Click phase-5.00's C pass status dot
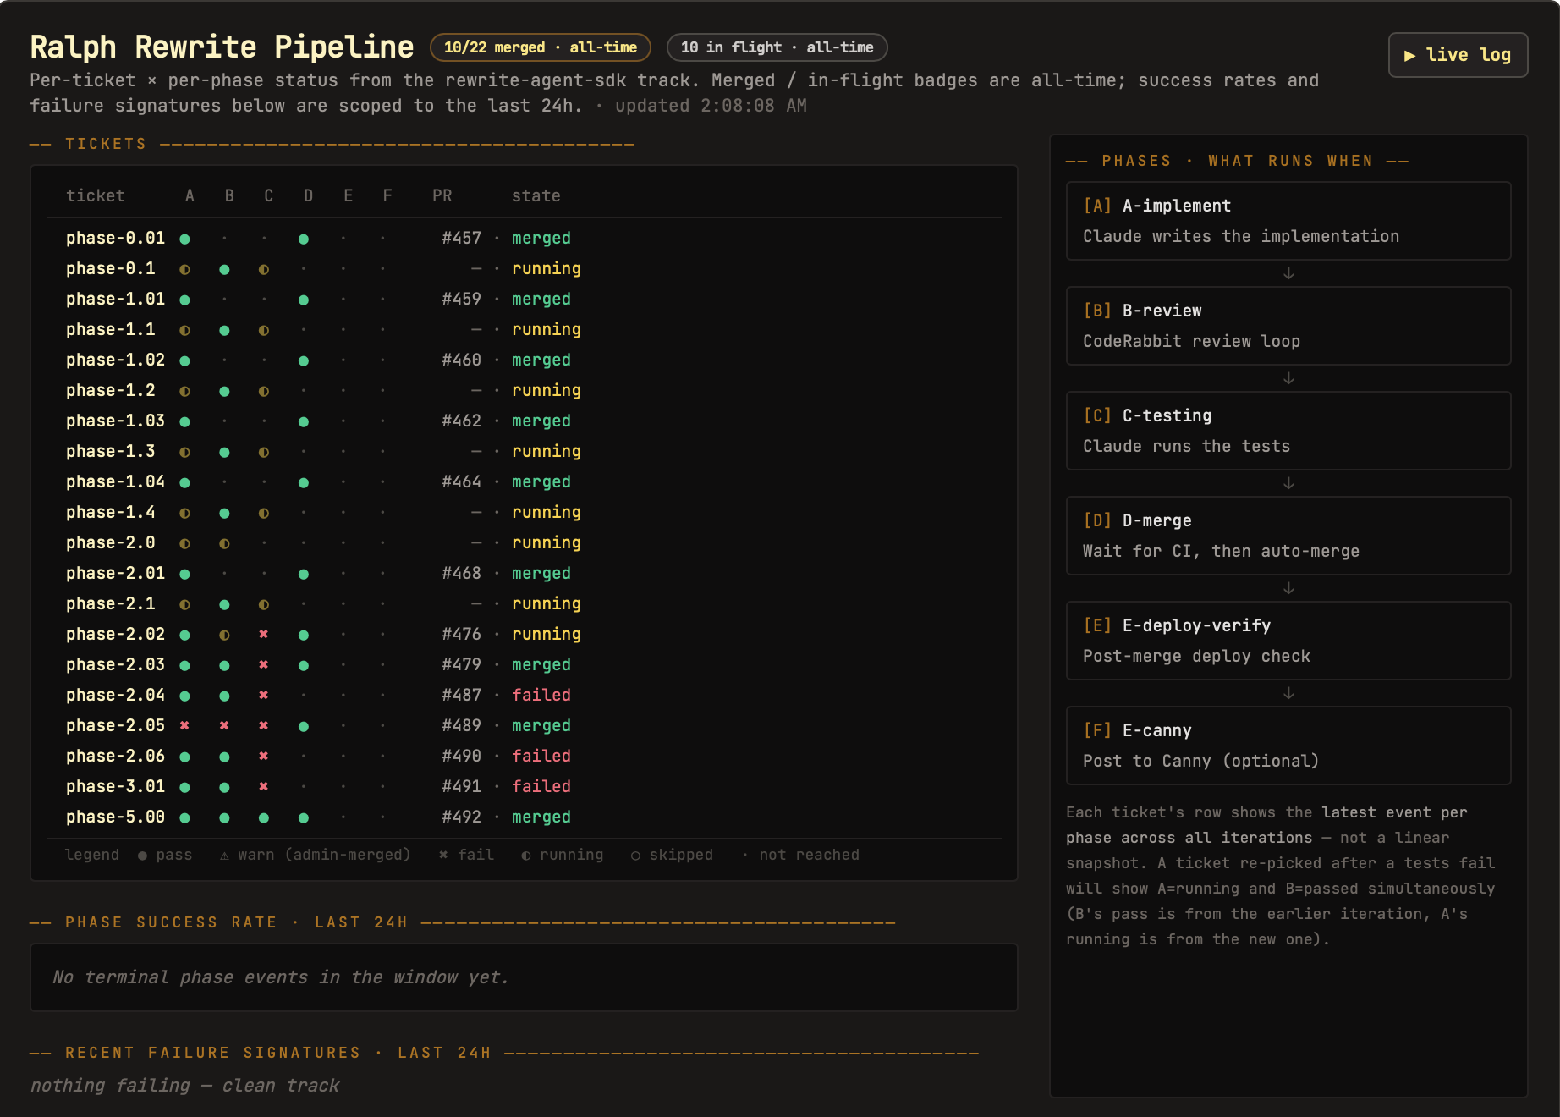Image resolution: width=1560 pixels, height=1117 pixels. [x=264, y=817]
